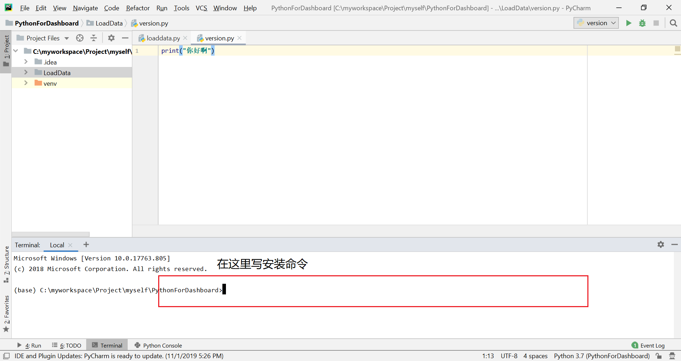This screenshot has height=361, width=681.
Task: Click in terminal prompt after PythonForDashboard>
Action: pos(224,289)
